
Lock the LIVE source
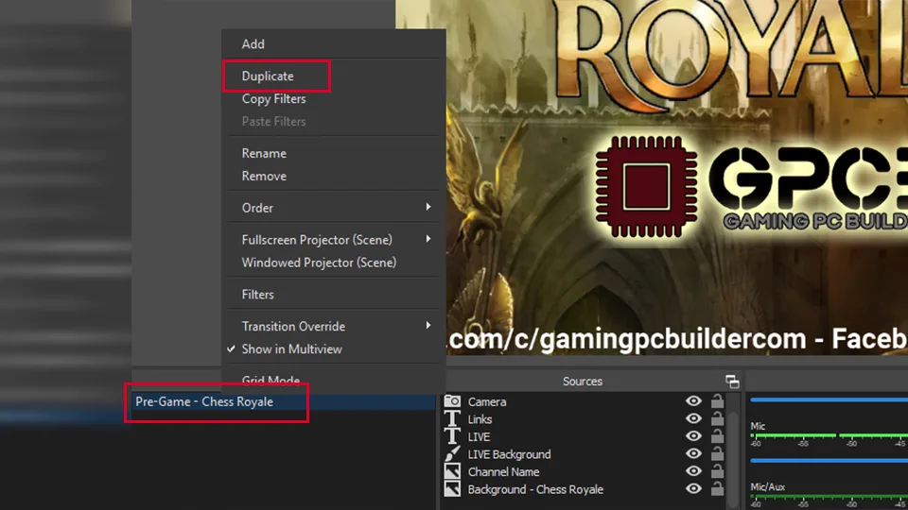pyautogui.click(x=717, y=435)
